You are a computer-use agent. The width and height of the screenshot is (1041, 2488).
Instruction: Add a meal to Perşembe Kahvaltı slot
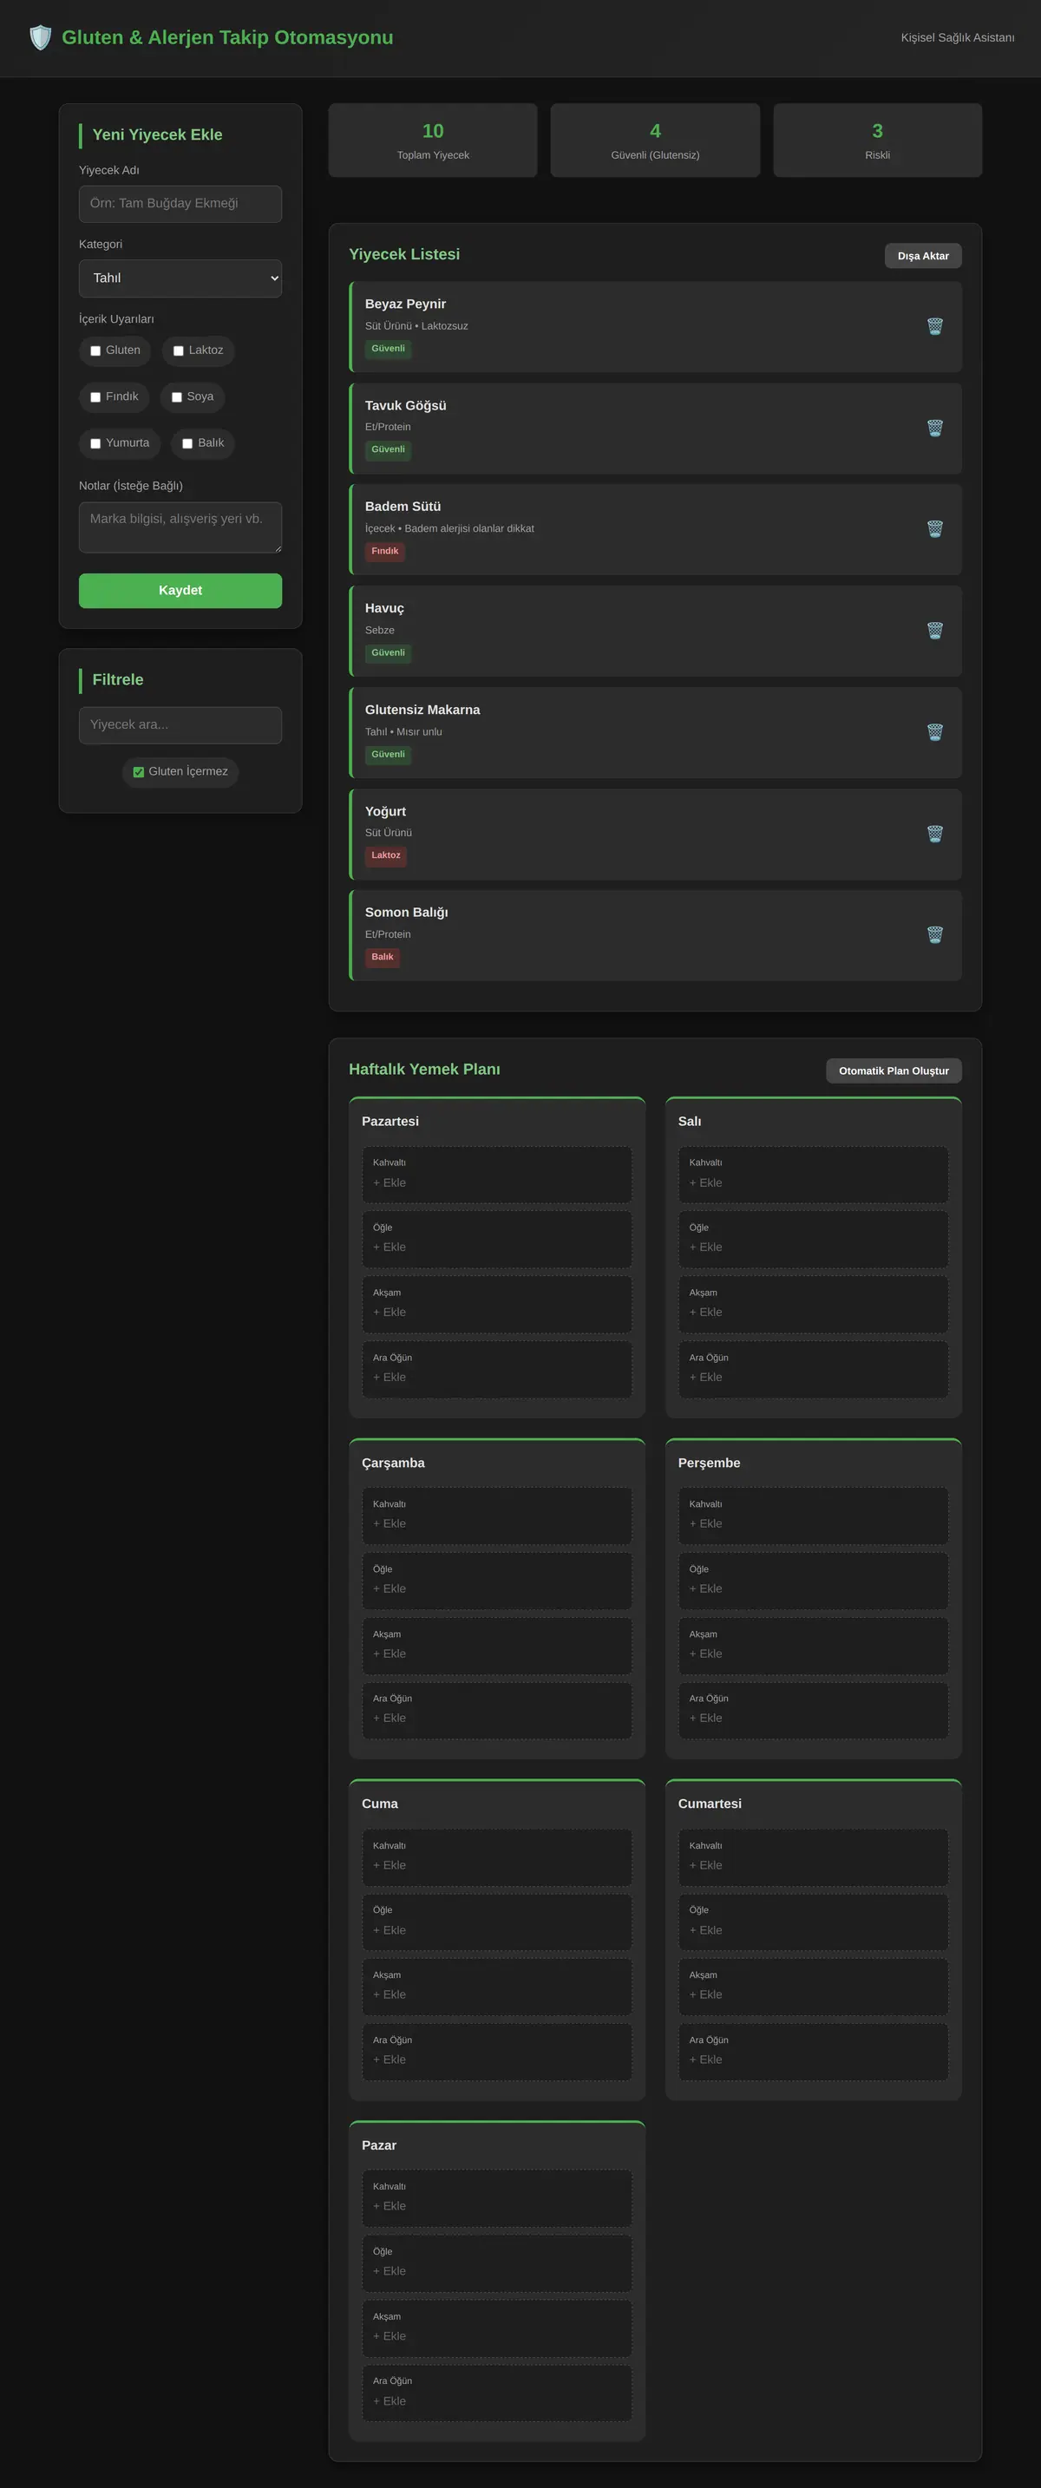click(813, 1516)
